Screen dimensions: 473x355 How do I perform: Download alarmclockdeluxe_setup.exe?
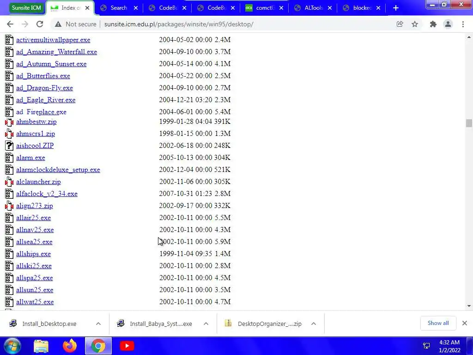pyautogui.click(x=58, y=170)
